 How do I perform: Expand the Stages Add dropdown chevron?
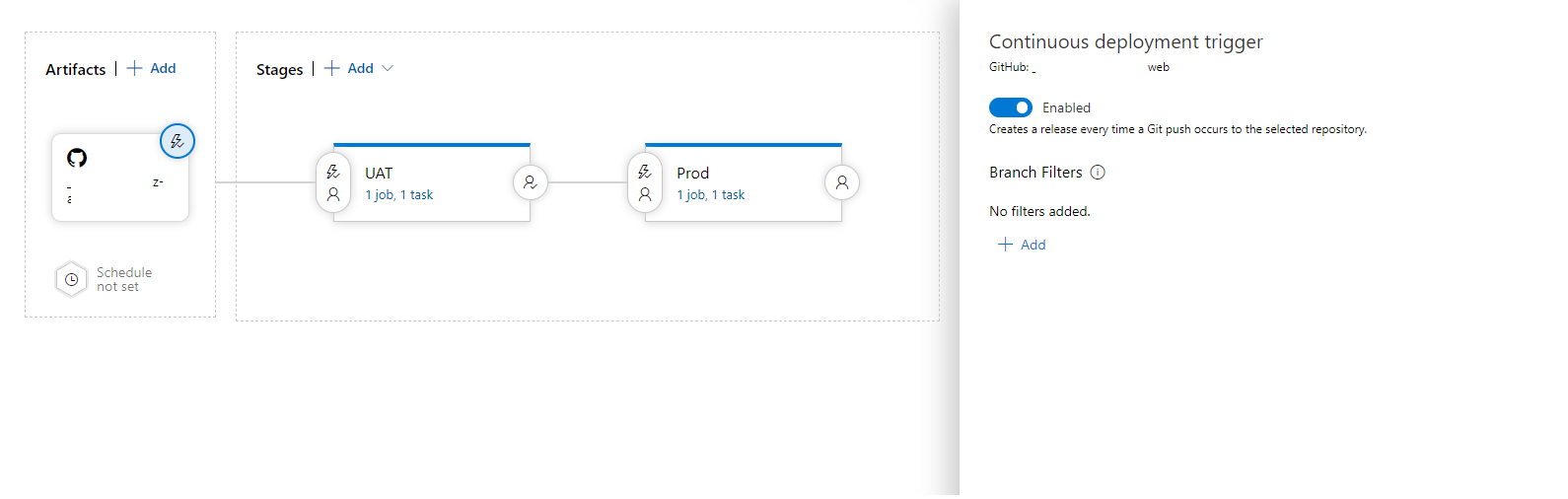pyautogui.click(x=388, y=68)
